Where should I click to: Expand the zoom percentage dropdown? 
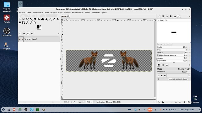click(x=95, y=102)
